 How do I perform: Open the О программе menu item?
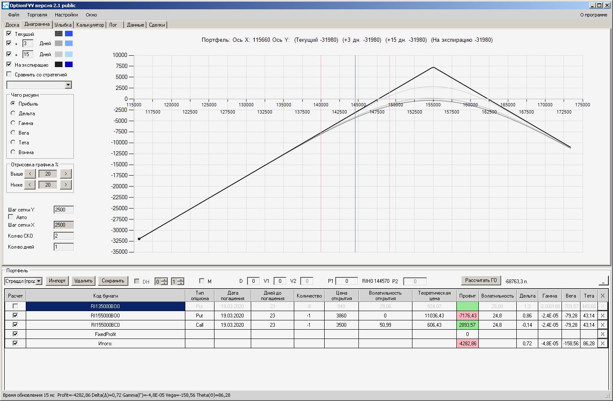(594, 15)
